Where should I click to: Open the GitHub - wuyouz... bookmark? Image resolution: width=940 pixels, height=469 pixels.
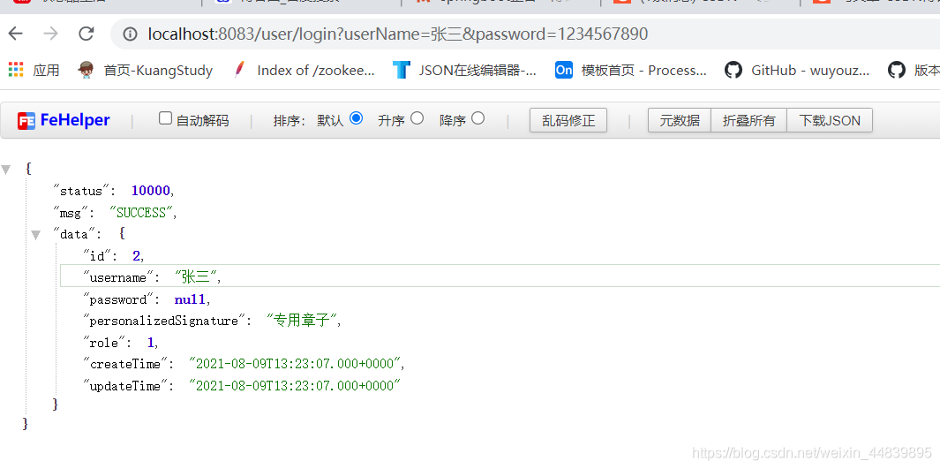[x=797, y=70]
